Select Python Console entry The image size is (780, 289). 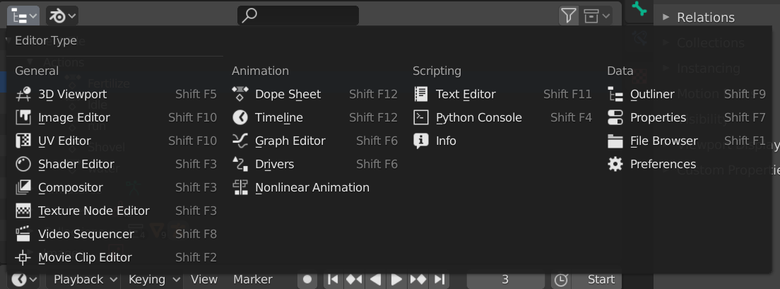pyautogui.click(x=502, y=117)
